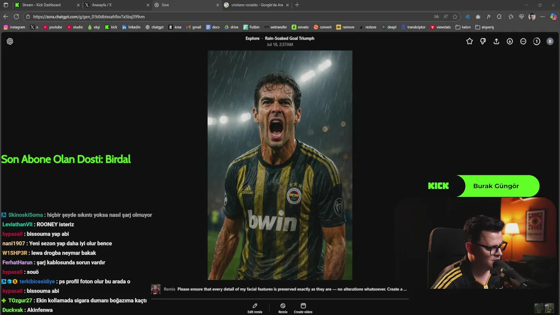The width and height of the screenshot is (560, 315).
Task: Click the fonts finder f? extension icon
Action: click(x=489, y=17)
